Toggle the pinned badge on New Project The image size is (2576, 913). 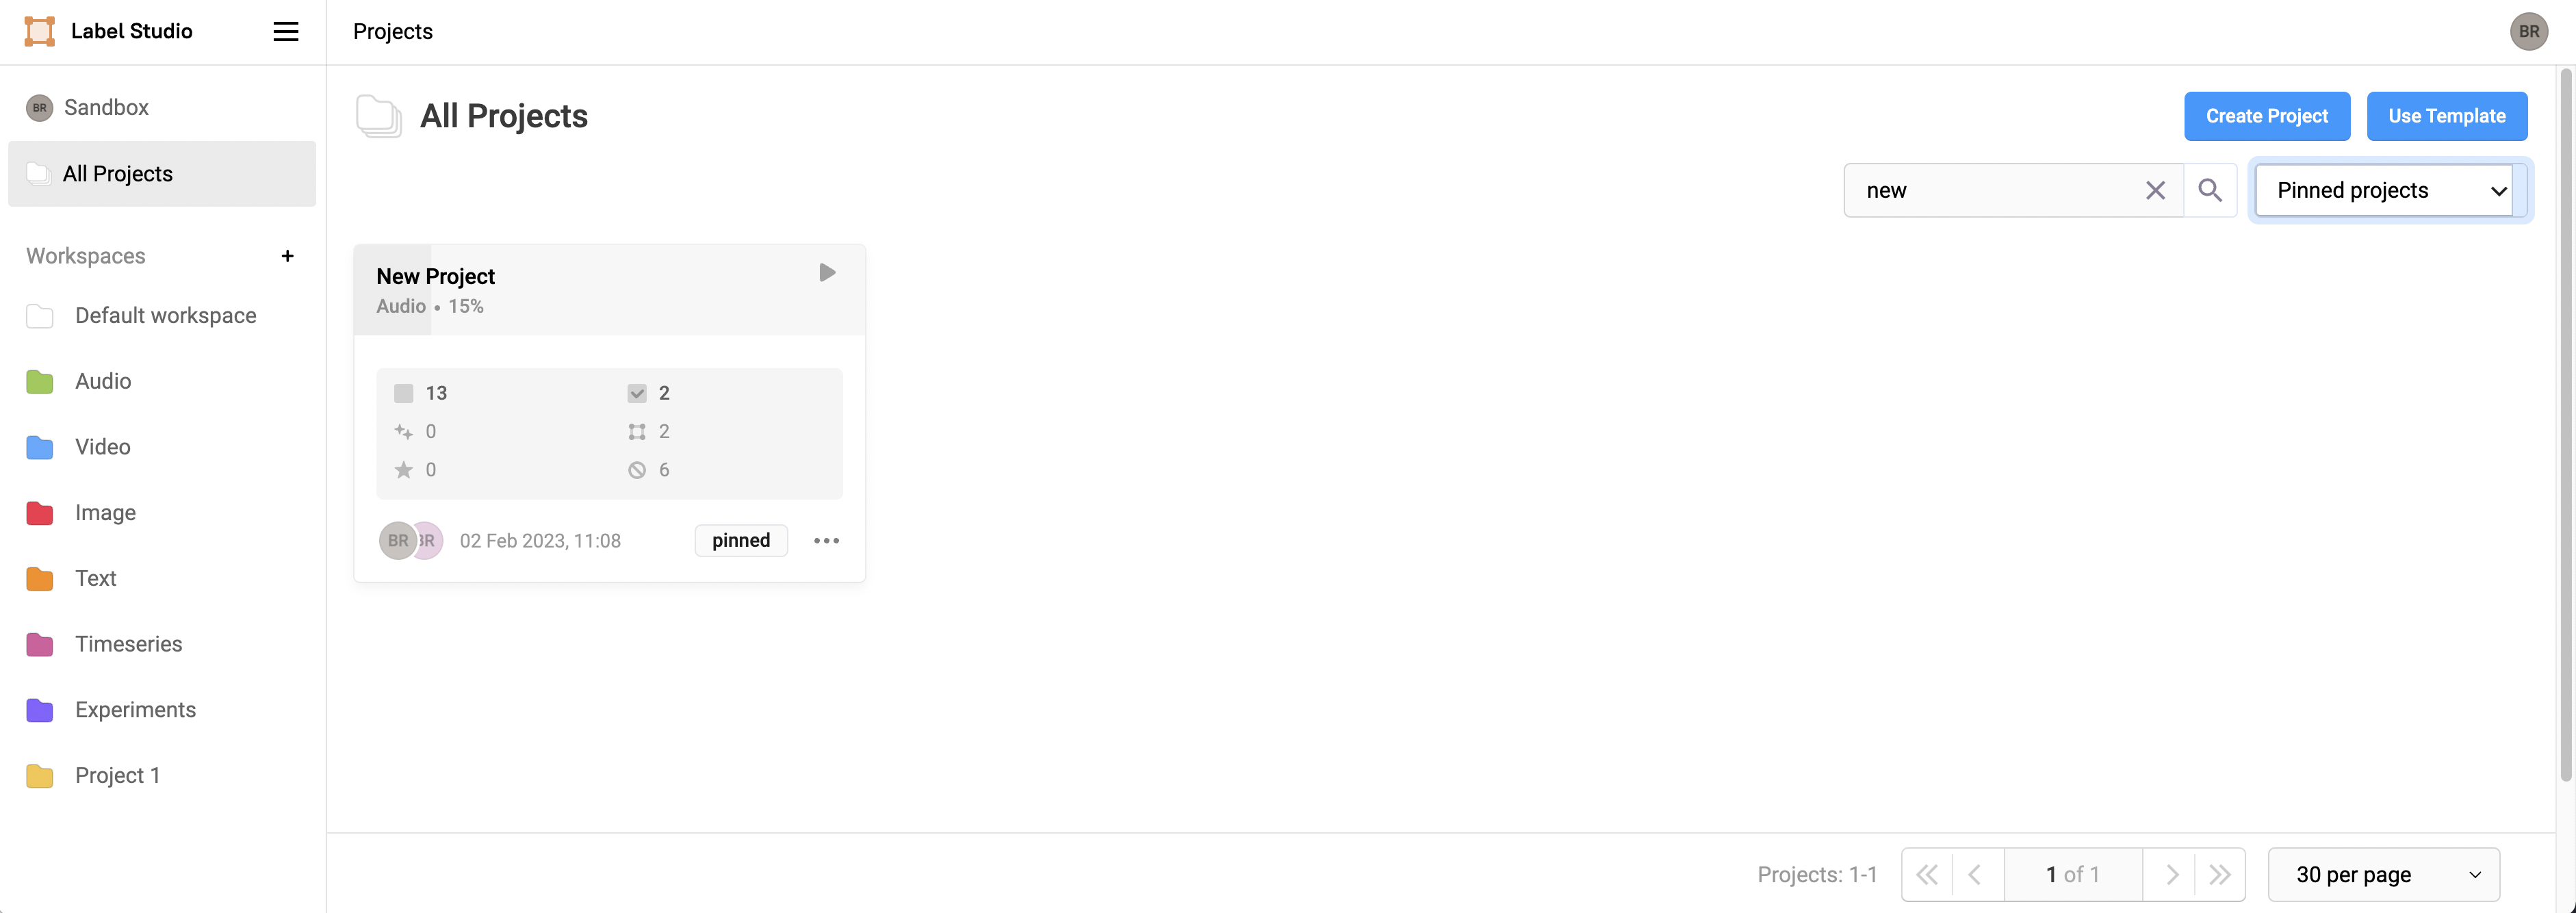(740, 541)
